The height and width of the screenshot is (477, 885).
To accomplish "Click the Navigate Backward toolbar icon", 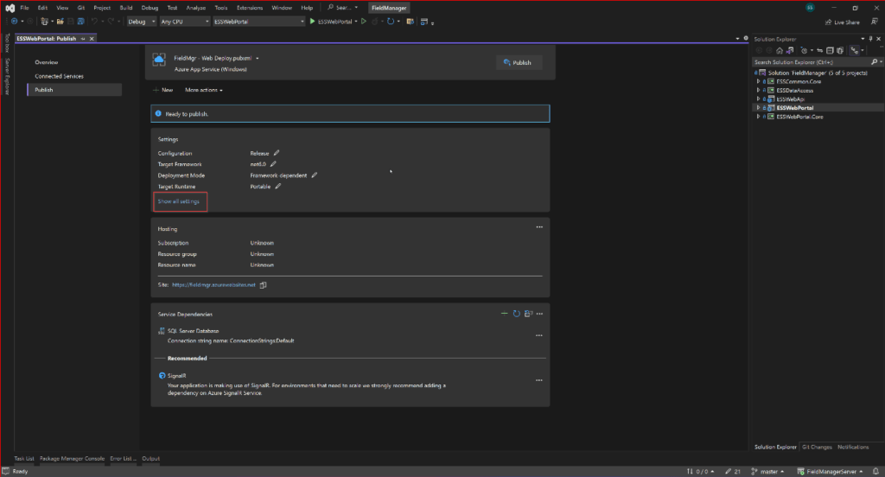I will 14,22.
